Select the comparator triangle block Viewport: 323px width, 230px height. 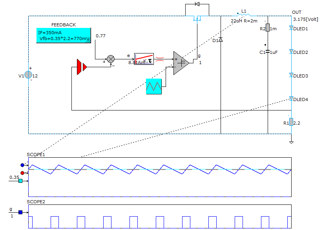pyautogui.click(x=181, y=63)
